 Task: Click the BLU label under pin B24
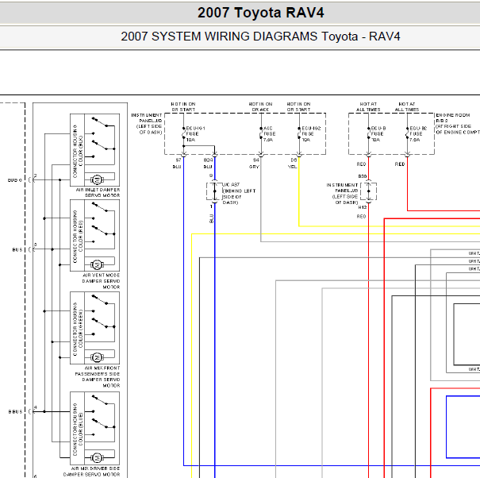point(208,167)
